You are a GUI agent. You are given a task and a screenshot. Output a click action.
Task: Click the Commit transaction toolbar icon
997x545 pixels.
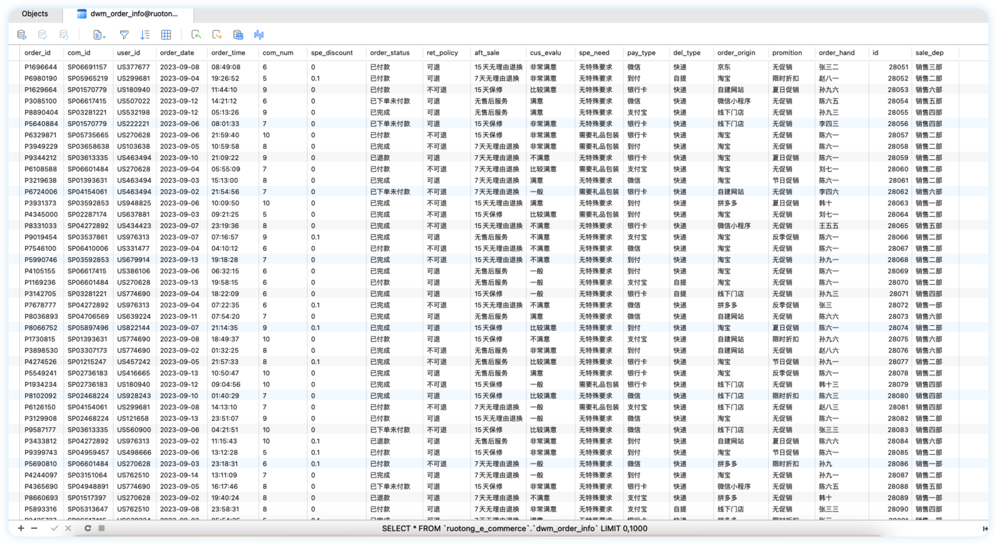click(x=42, y=35)
